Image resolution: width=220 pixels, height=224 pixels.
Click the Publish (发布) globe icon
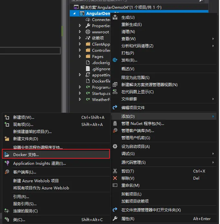[115, 60]
